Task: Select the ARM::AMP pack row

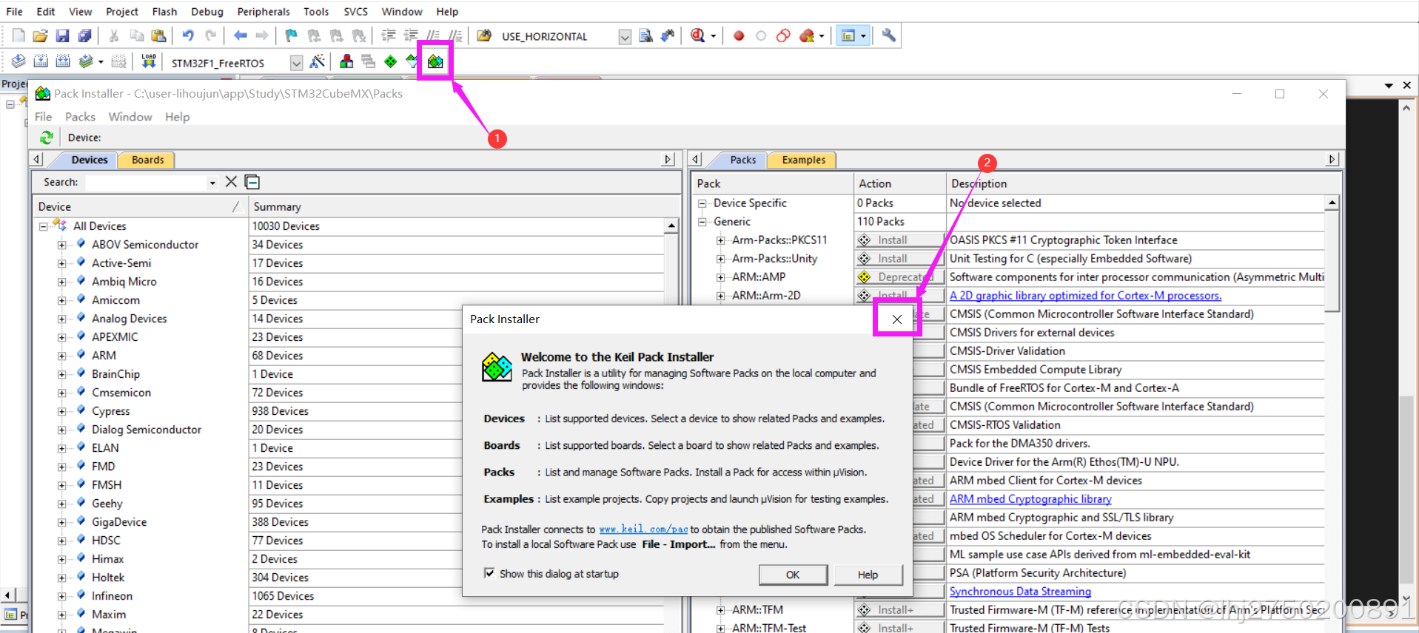Action: (759, 277)
